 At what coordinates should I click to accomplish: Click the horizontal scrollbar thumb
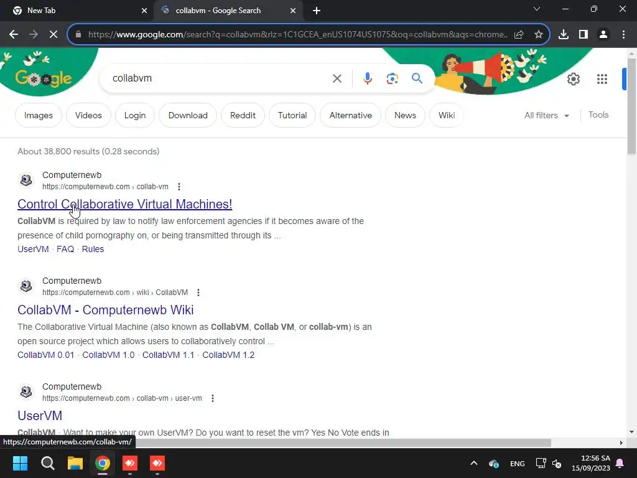pyautogui.click(x=343, y=443)
